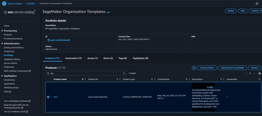Click the info circle icon top right
262x116 pixels.
tap(257, 4)
